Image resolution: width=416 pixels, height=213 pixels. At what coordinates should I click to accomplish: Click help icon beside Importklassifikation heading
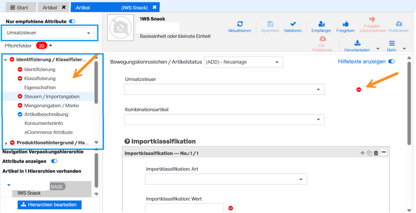pos(127,142)
